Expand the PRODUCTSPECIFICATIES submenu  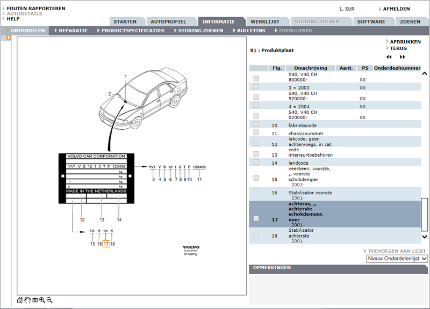tap(131, 31)
